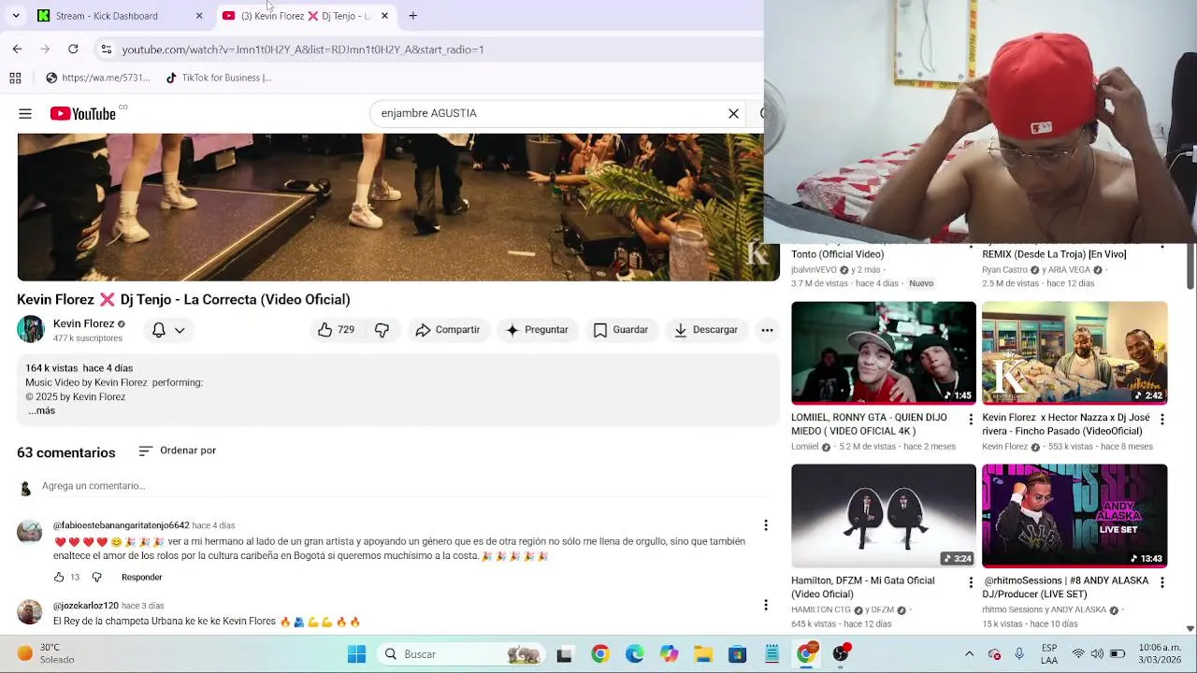Open a new browser tab
The width and height of the screenshot is (1197, 673).
pos(412,16)
